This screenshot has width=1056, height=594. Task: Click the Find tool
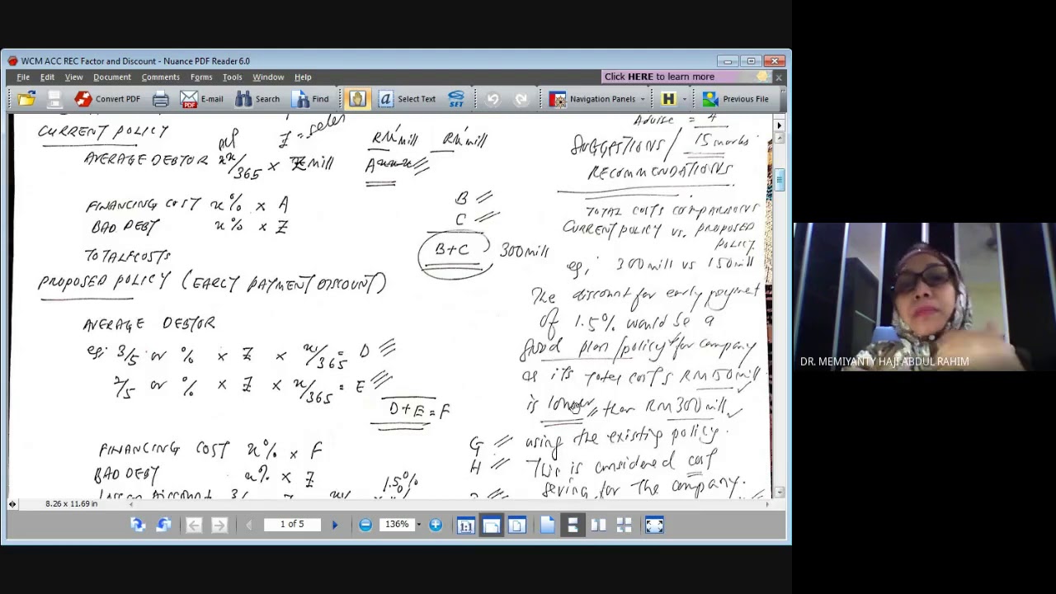tap(310, 99)
